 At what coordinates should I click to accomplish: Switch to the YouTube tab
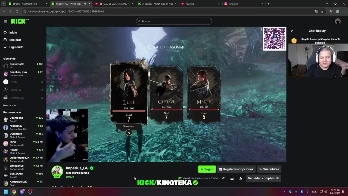point(200,4)
